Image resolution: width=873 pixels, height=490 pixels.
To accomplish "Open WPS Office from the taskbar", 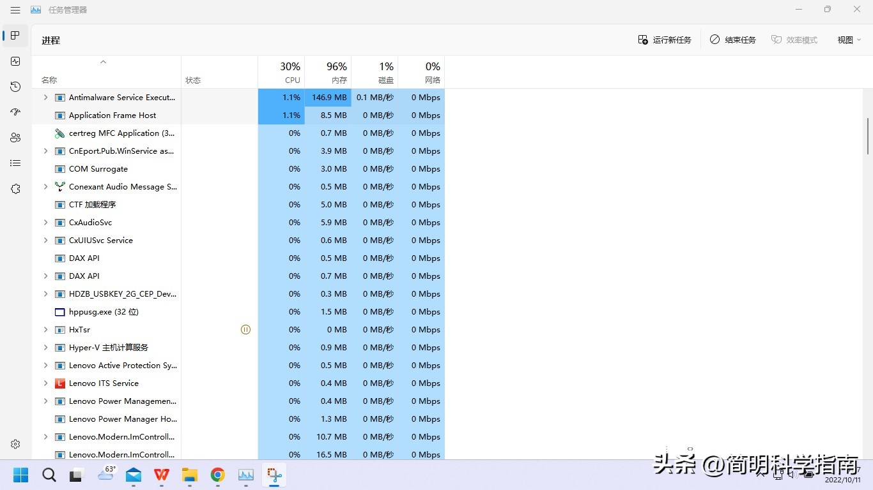I will pyautogui.click(x=161, y=475).
